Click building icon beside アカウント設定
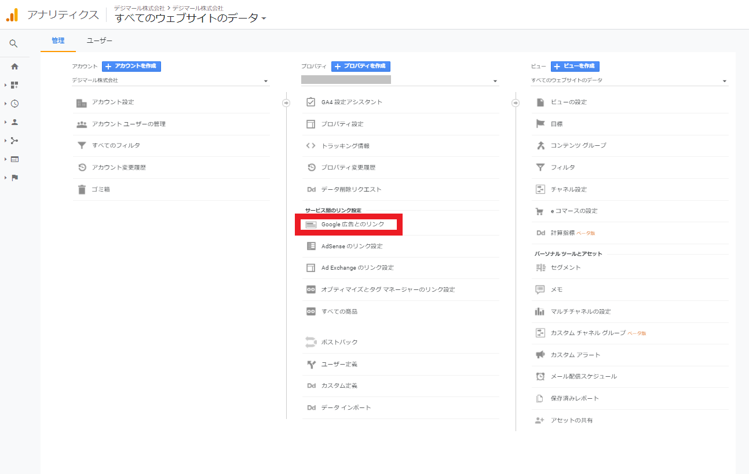Image resolution: width=749 pixels, height=474 pixels. [82, 102]
